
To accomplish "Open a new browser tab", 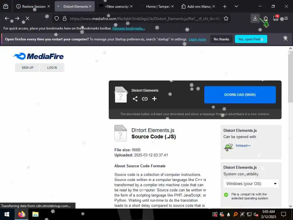I will coord(225,7).
